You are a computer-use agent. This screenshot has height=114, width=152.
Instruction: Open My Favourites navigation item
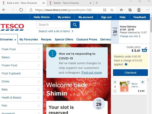(29, 39)
